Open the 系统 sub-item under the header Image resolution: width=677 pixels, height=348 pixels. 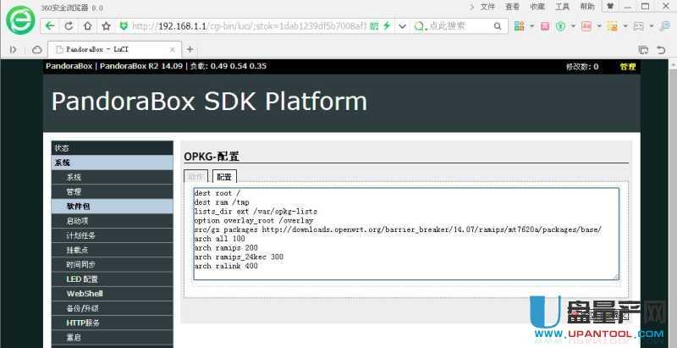(x=113, y=177)
